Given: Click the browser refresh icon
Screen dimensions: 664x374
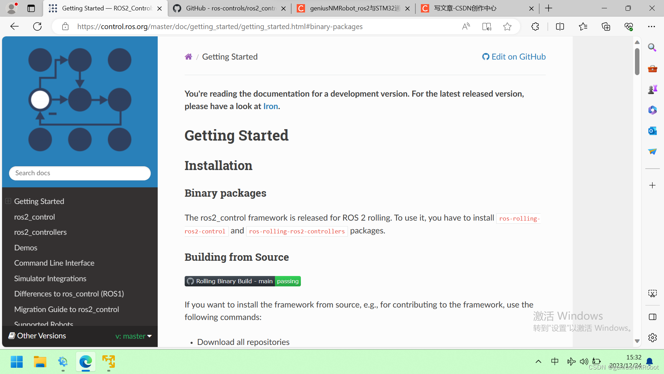Looking at the screenshot, I should point(38,26).
